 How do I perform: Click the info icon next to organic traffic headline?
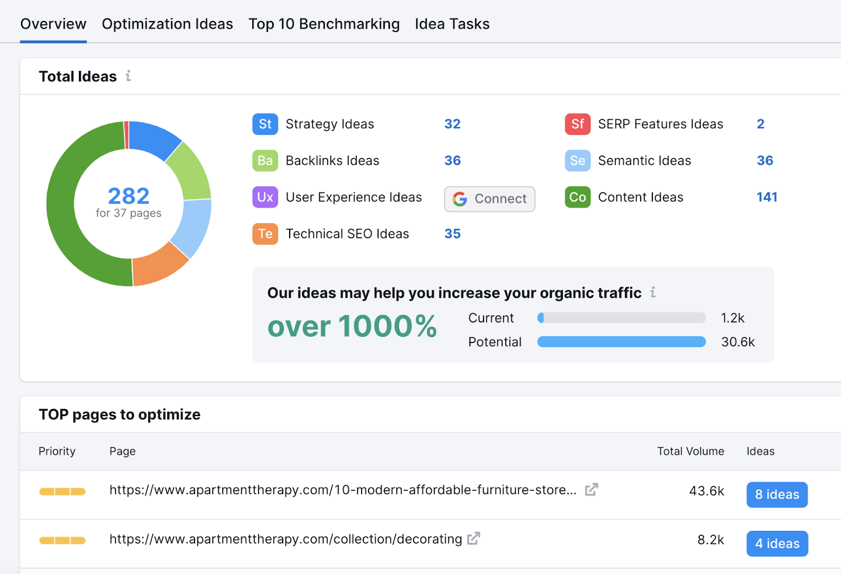653,293
